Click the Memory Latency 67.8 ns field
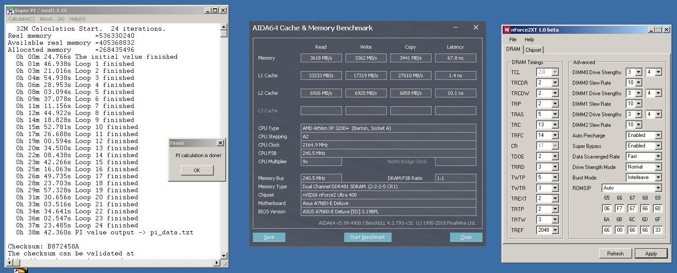Screen dimensions: 677x273 tap(455, 58)
